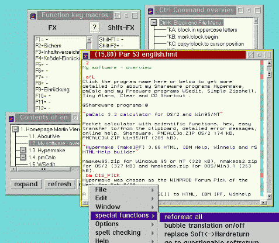Image resolution: width=279 pixels, height=243 pixels.
Task: Select ^KC: copy block to cursor position
Action: (x=205, y=44)
